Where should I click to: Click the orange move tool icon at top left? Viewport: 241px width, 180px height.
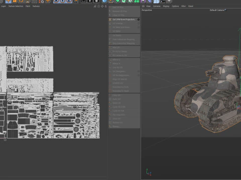[8, 1]
